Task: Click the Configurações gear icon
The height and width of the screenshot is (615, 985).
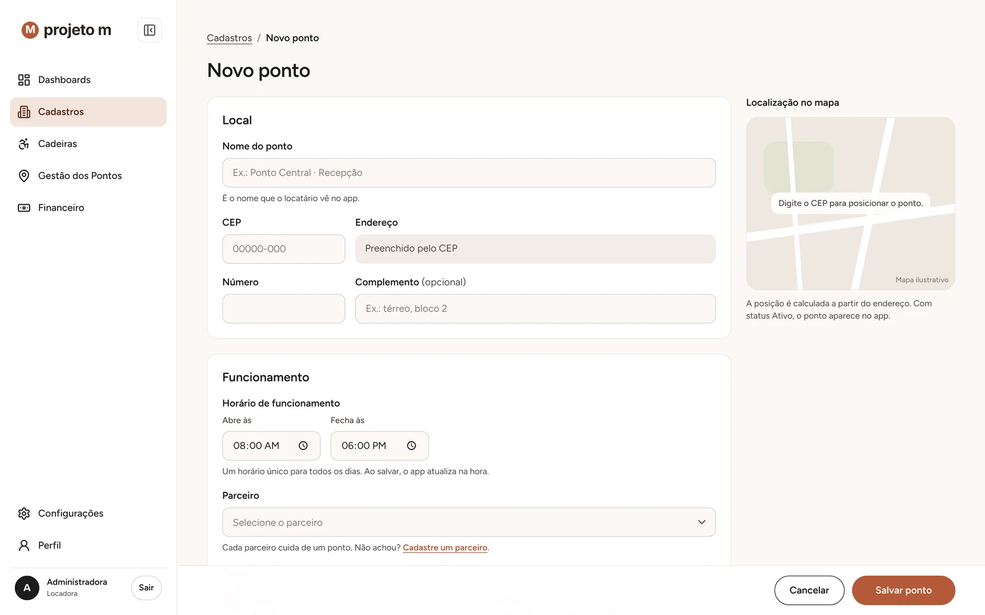Action: 24,514
